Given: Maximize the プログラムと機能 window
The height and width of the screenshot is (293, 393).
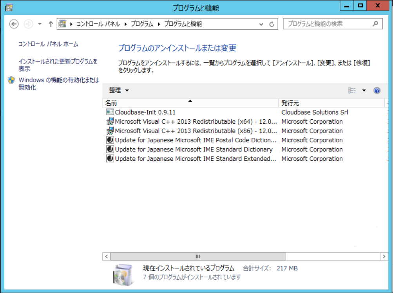Looking at the screenshot, I should [x=360, y=5].
